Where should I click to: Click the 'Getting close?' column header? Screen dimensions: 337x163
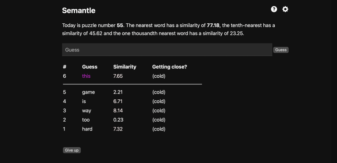pyautogui.click(x=169, y=67)
